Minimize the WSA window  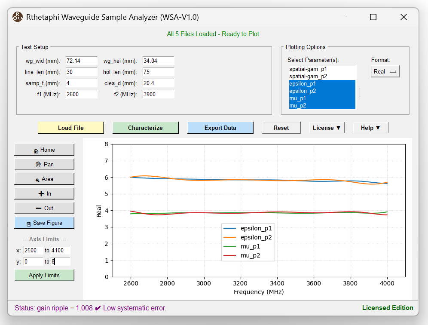(x=343, y=17)
